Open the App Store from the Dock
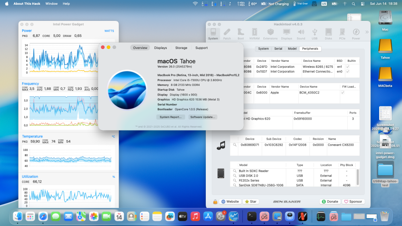The height and width of the screenshot is (226, 402). tap(208, 216)
